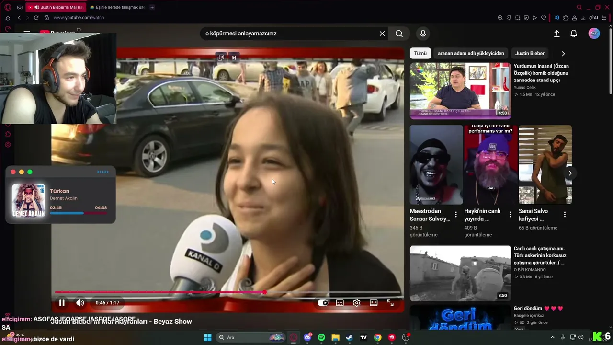The image size is (613, 345).
Task: Open Spotify from the taskbar
Action: point(321,337)
